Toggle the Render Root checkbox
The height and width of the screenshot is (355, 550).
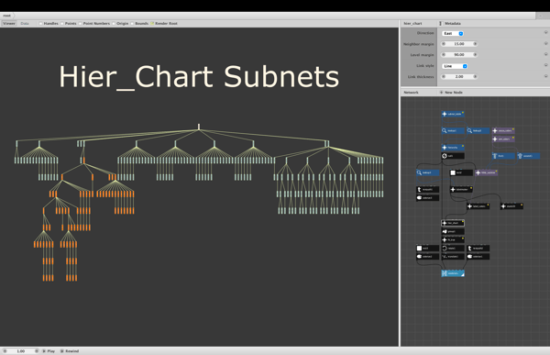click(152, 24)
